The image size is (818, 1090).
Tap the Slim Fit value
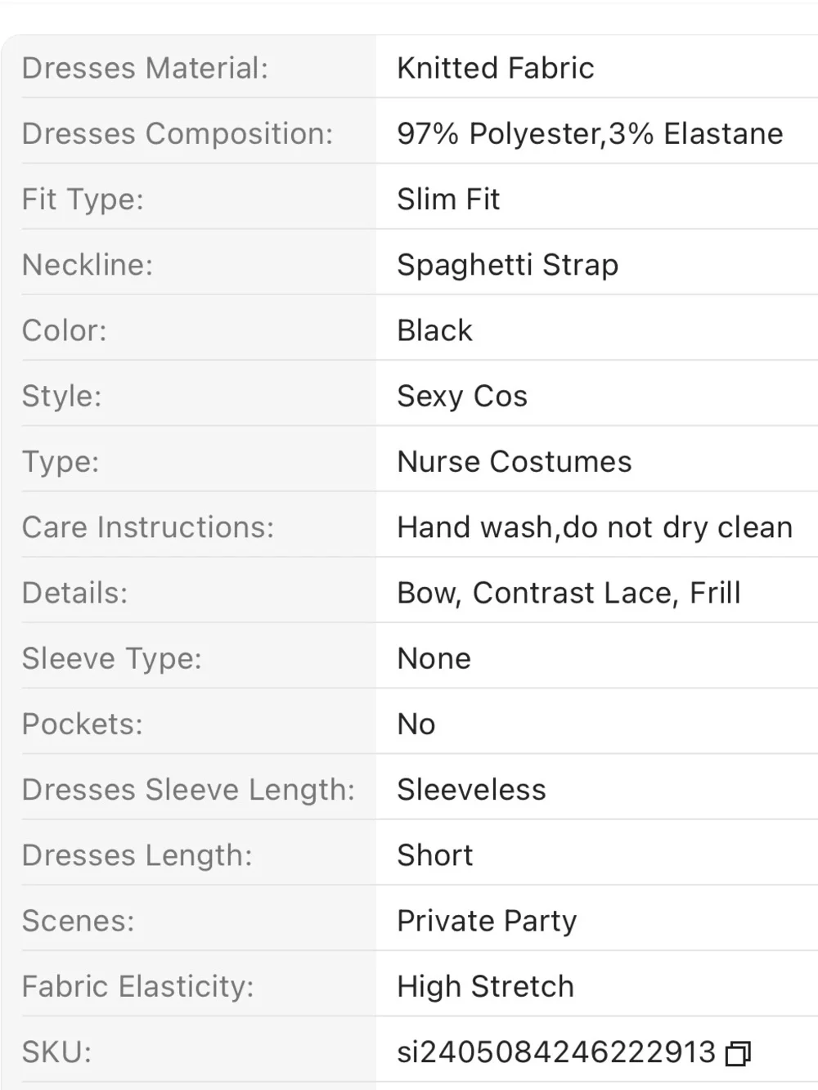(448, 199)
